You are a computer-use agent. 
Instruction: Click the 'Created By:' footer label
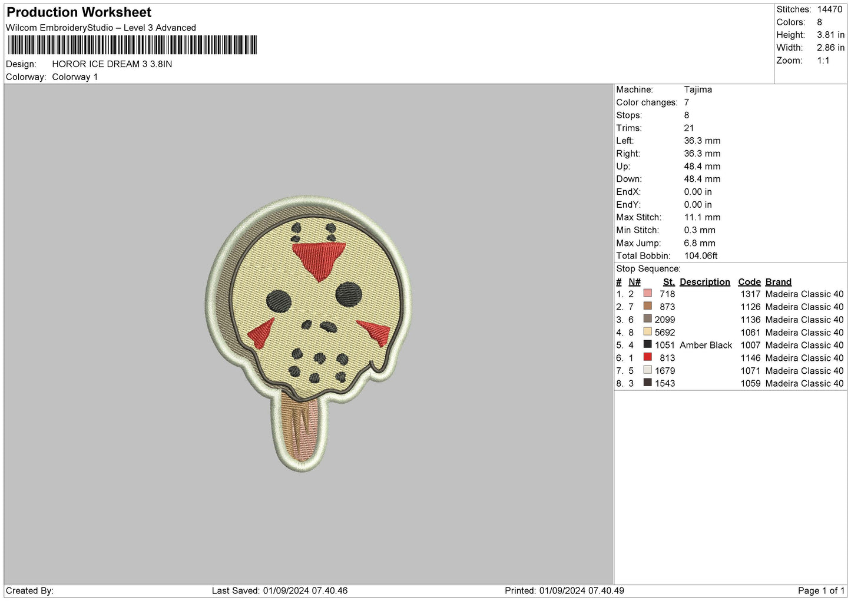point(29,590)
